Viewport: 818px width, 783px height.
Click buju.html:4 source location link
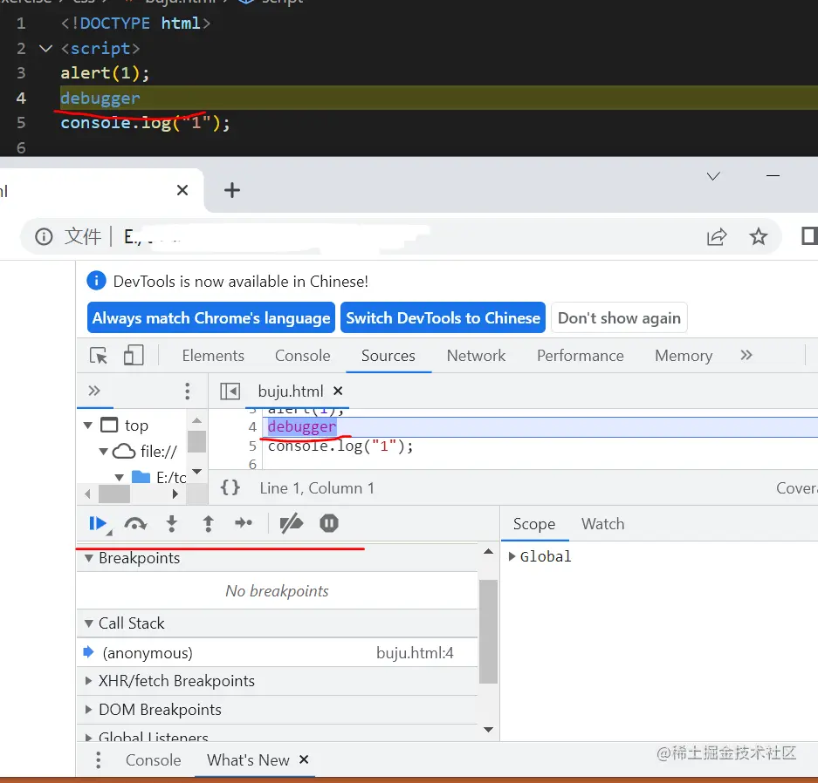pos(415,653)
